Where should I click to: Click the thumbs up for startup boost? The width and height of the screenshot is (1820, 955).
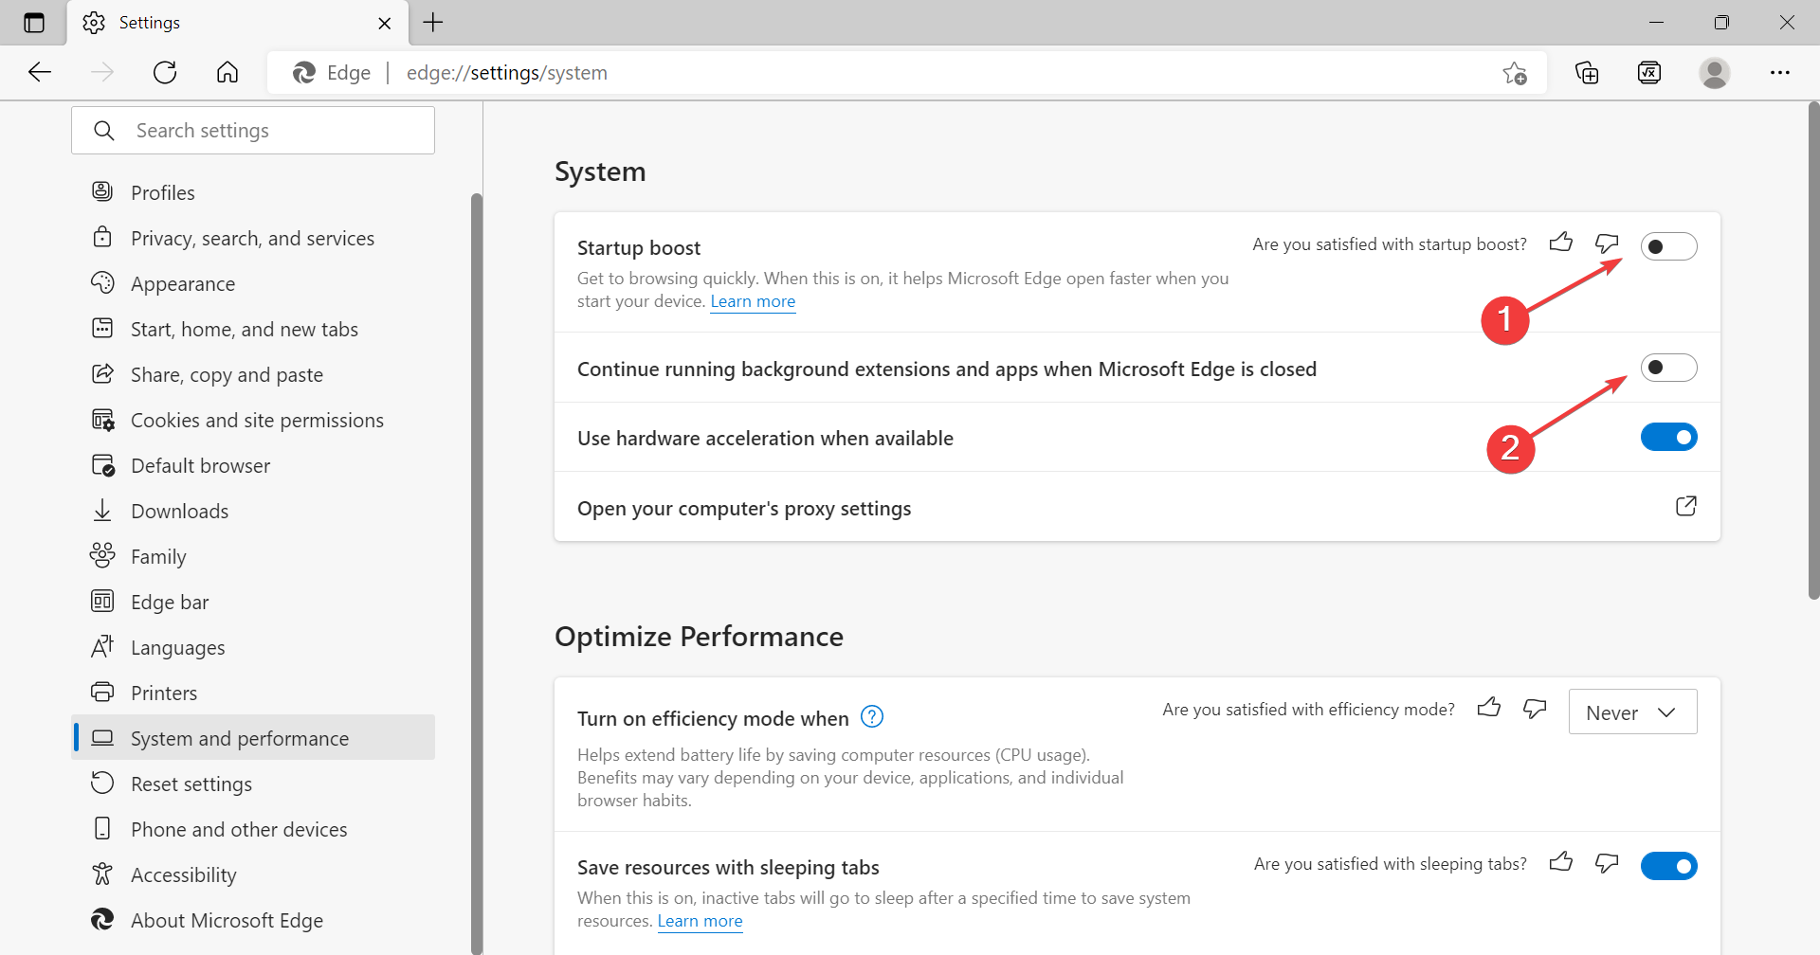pos(1561,243)
